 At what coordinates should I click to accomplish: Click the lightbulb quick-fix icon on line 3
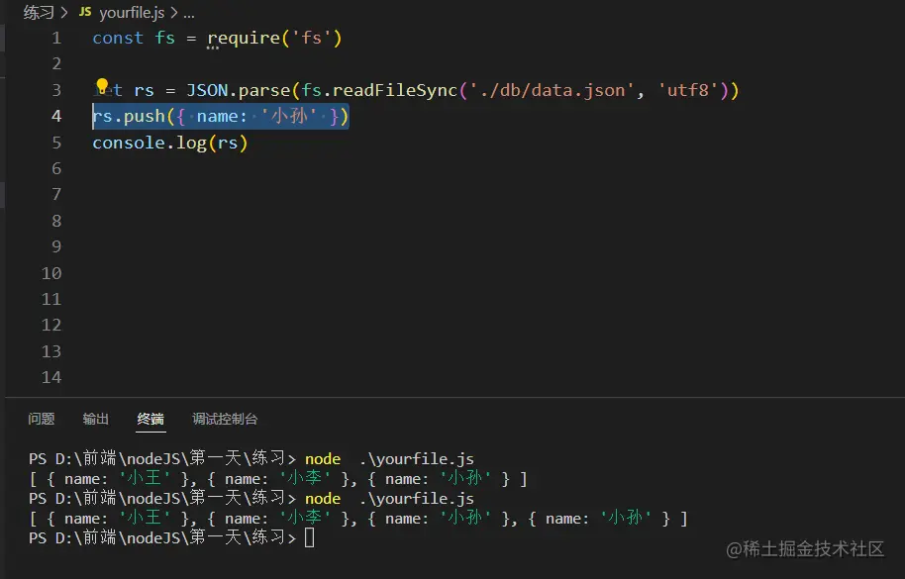click(x=102, y=86)
